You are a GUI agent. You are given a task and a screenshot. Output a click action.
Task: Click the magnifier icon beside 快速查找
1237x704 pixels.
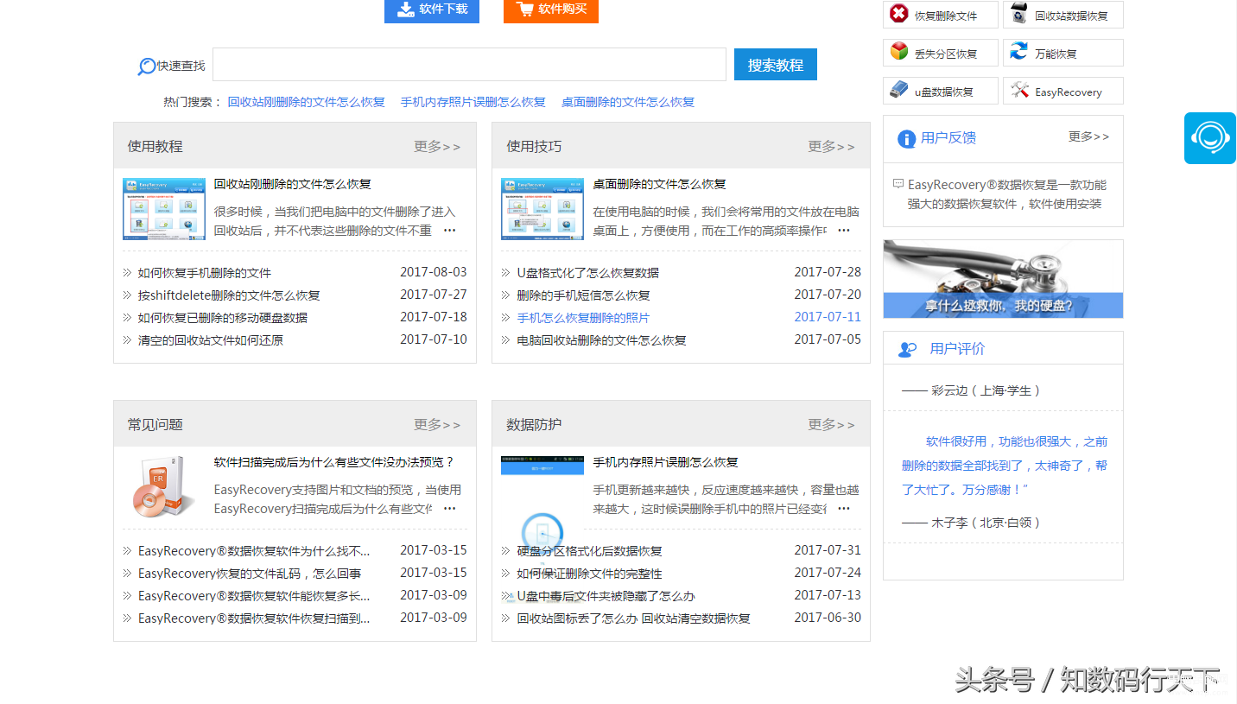click(x=147, y=67)
